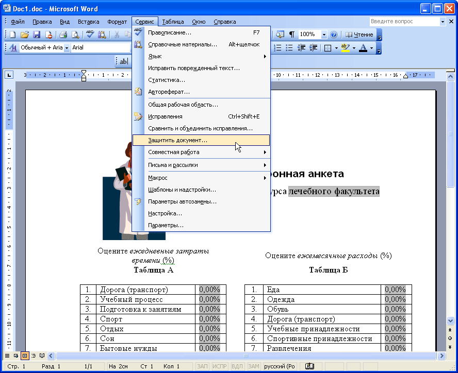Expand Formatting toolbar options arrow
Viewport: 458px width, 373px height.
click(379, 48)
